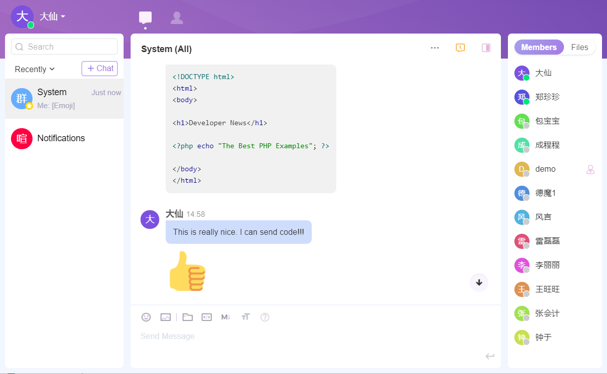The image size is (607, 374).
Task: Expand the Recently filter dropdown
Action: (x=35, y=69)
